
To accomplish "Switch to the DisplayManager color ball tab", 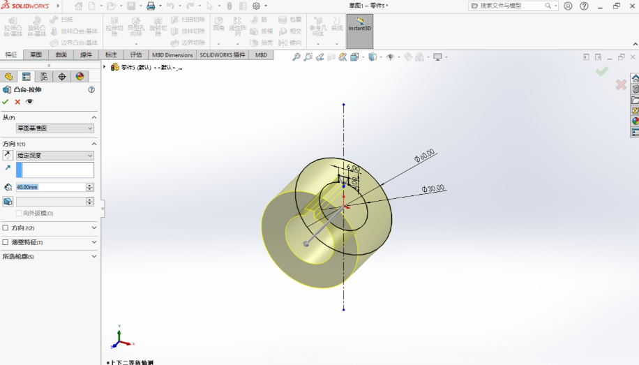I will click(80, 77).
